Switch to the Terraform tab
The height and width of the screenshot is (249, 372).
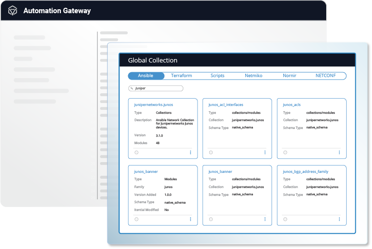click(x=181, y=76)
